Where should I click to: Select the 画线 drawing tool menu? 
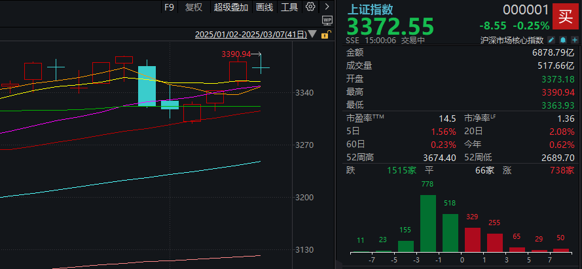point(264,7)
